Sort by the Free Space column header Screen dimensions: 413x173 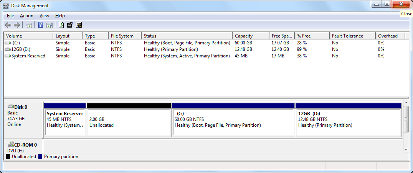click(x=282, y=36)
